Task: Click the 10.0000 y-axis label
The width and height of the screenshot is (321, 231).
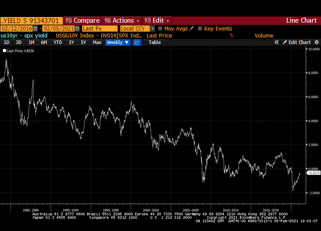Action: pos(314,49)
